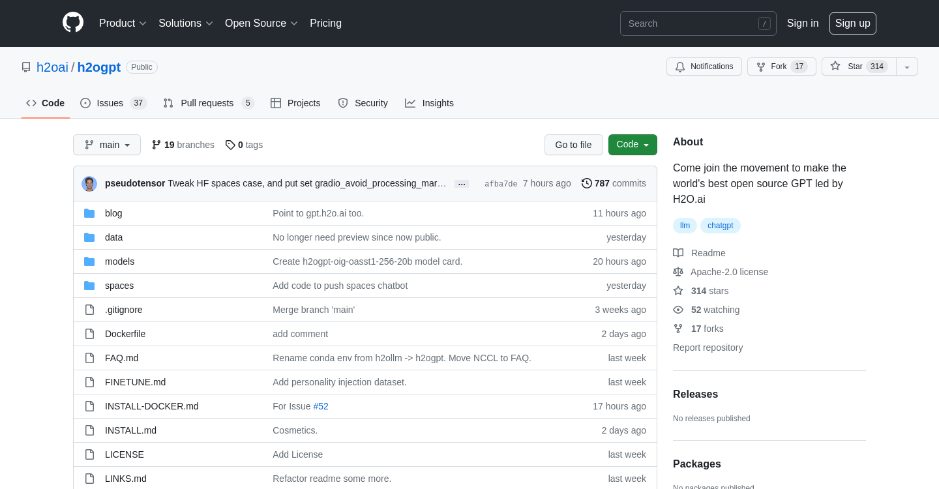The height and width of the screenshot is (489, 939).
Task: Click the blog folder icon
Action: [x=89, y=213]
